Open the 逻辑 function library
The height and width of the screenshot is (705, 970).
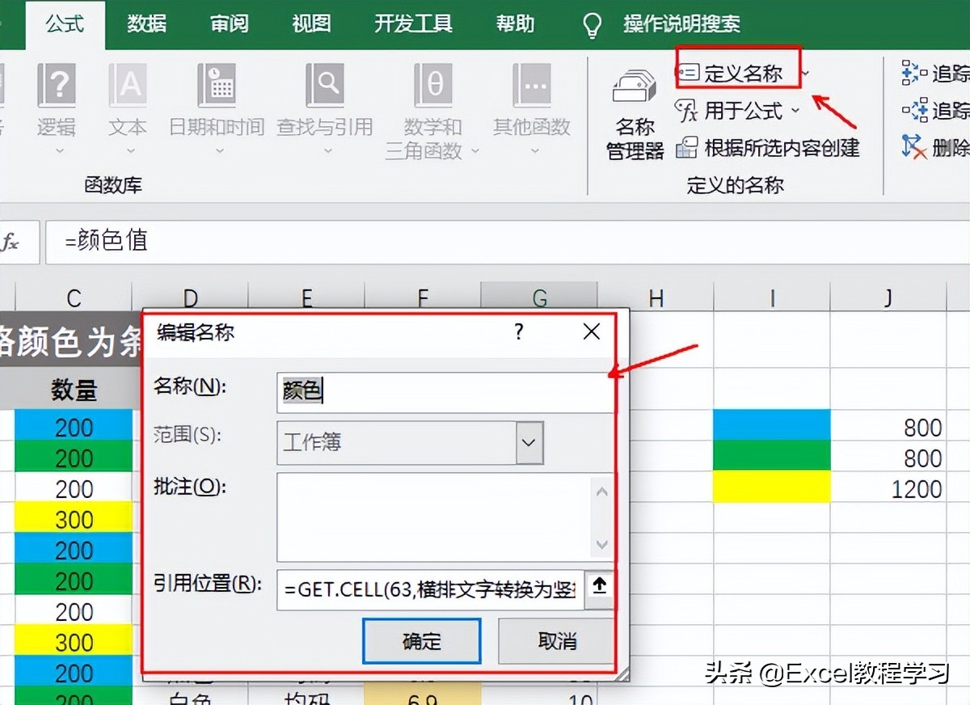[x=56, y=108]
